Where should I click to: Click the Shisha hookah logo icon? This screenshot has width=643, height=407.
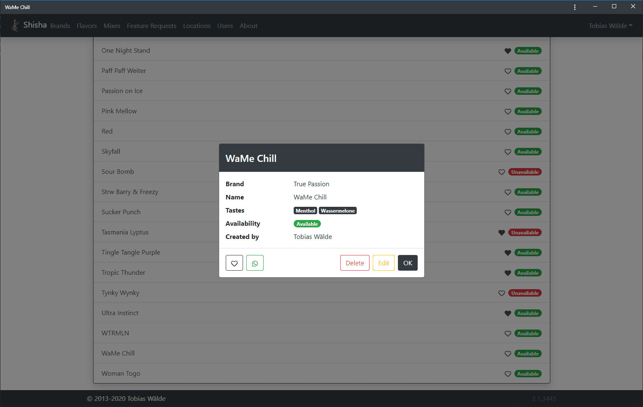coord(15,26)
